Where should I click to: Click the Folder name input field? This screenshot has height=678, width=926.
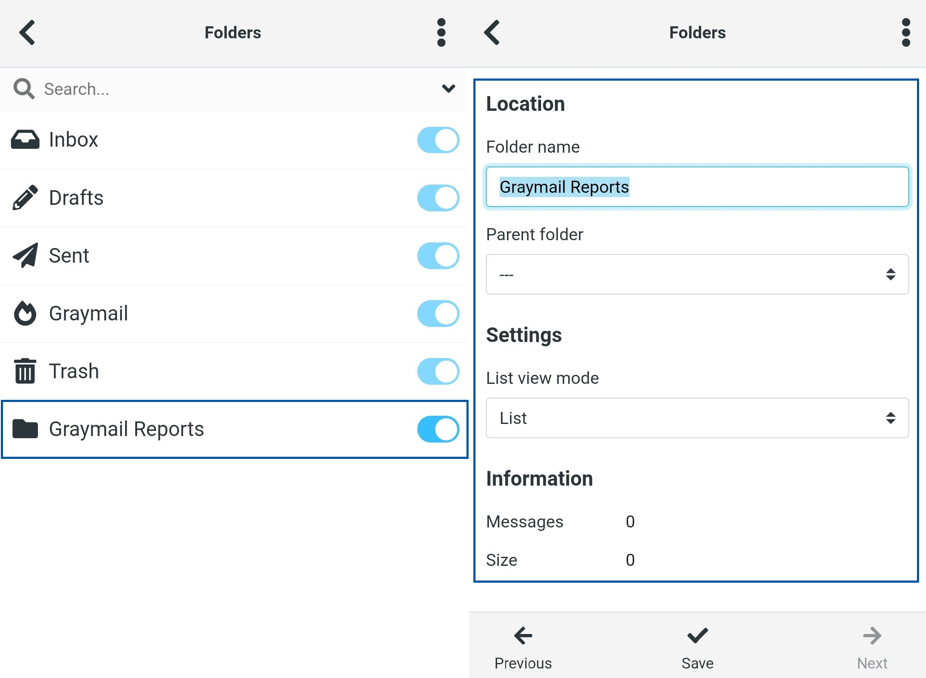point(697,187)
